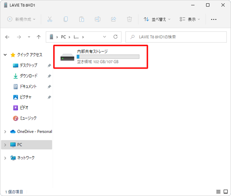
Task: Click the Share icon in toolbar
Action: (x=114, y=19)
